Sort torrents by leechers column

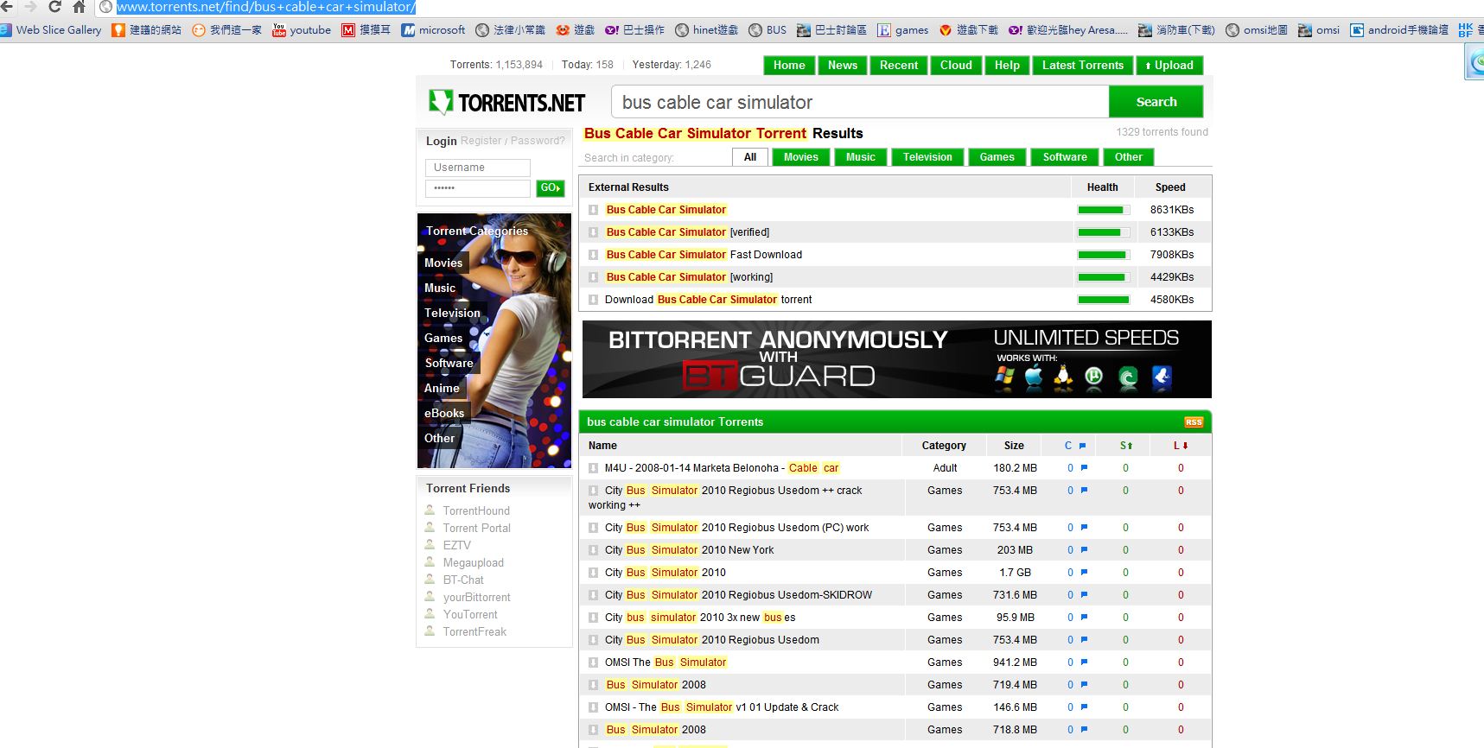coord(1181,446)
